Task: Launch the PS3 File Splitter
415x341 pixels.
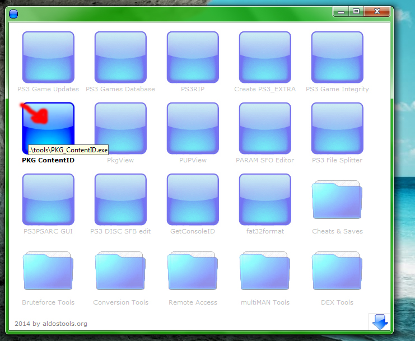Action: click(337, 128)
